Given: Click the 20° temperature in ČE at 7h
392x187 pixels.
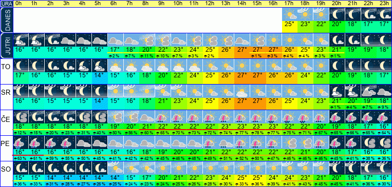Looking at the screenshot, I should point(131,126).
